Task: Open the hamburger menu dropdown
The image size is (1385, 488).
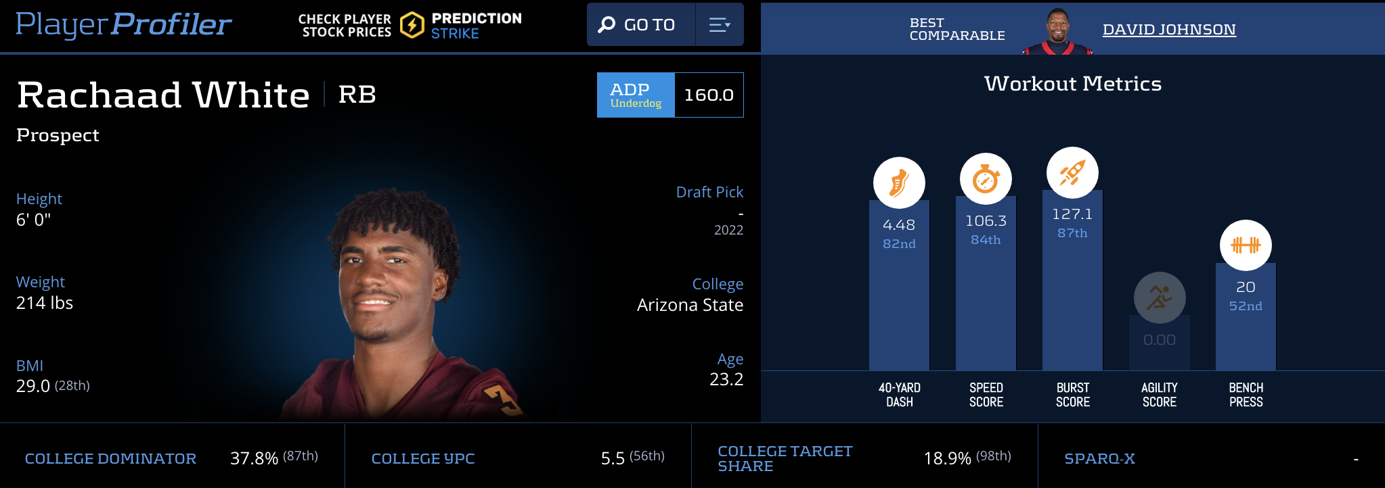Action: [x=719, y=25]
